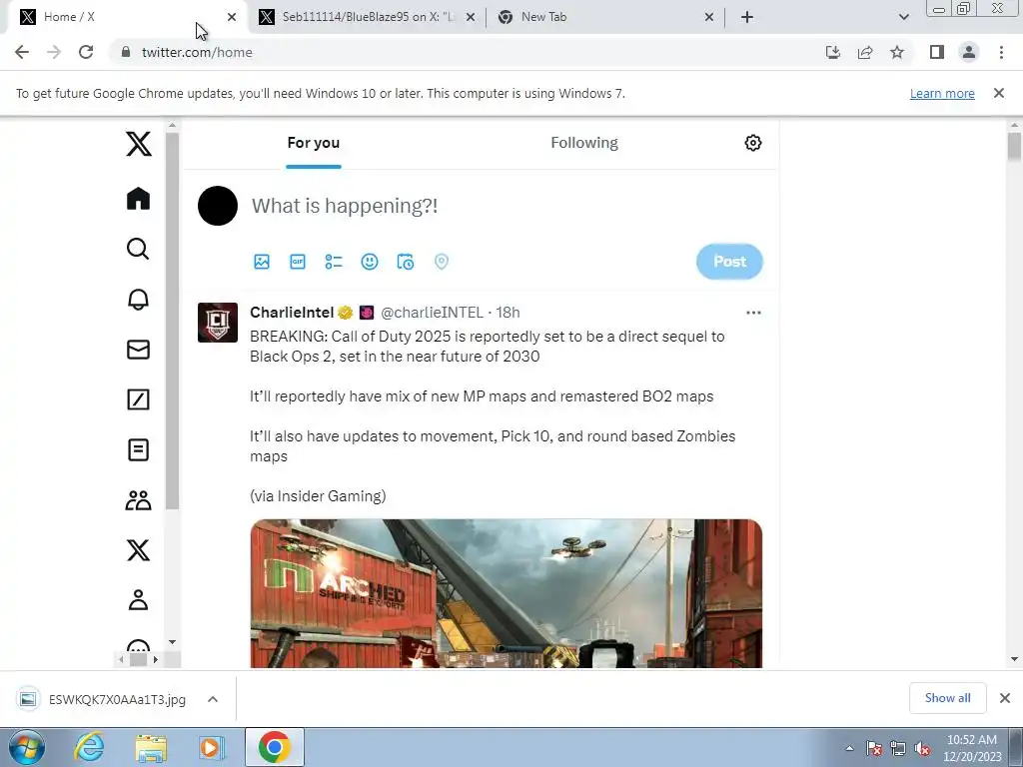
Task: Click the location tag icon
Action: tap(442, 262)
